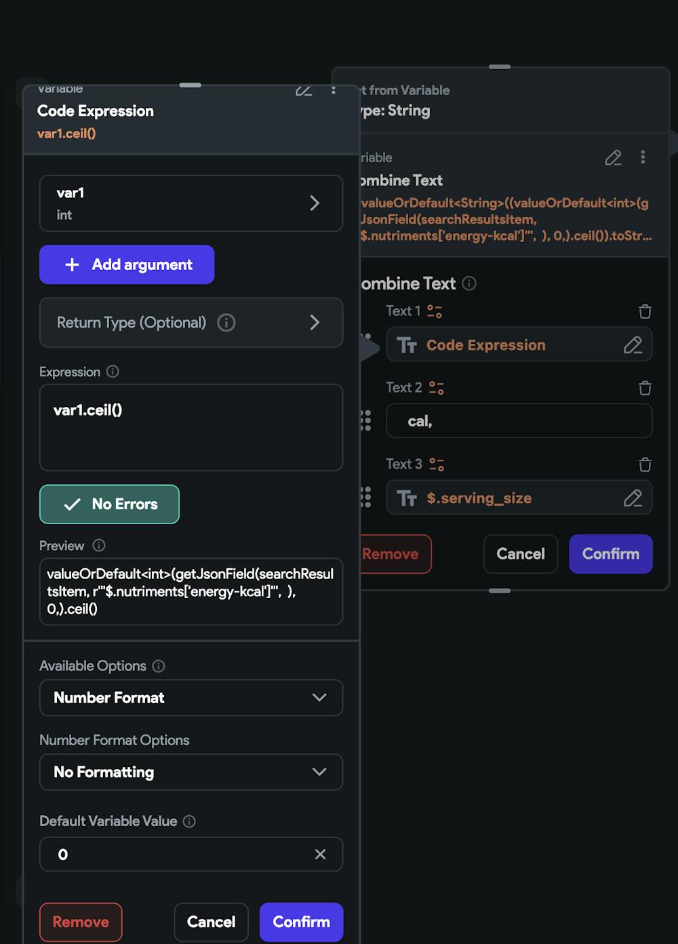Open variable options icon next to Text 2
This screenshot has height=944, width=678.
437,388
